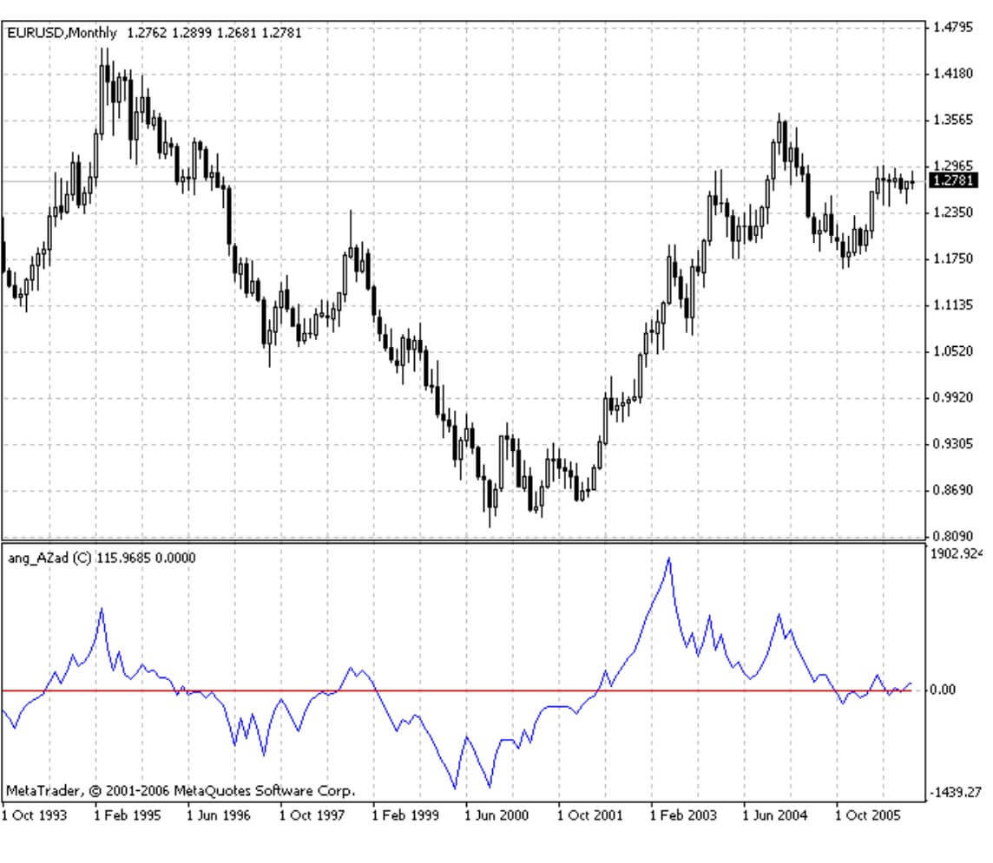
Task: Click the 1.3565 price scale label
Action: point(951,120)
